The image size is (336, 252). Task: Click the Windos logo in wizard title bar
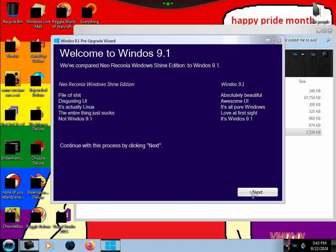56,41
